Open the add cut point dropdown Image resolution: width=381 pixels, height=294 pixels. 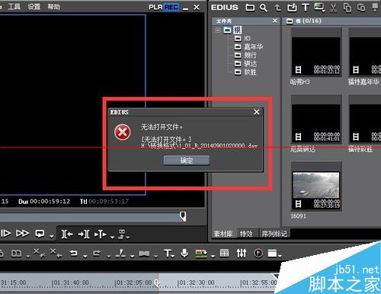pyautogui.click(x=132, y=256)
